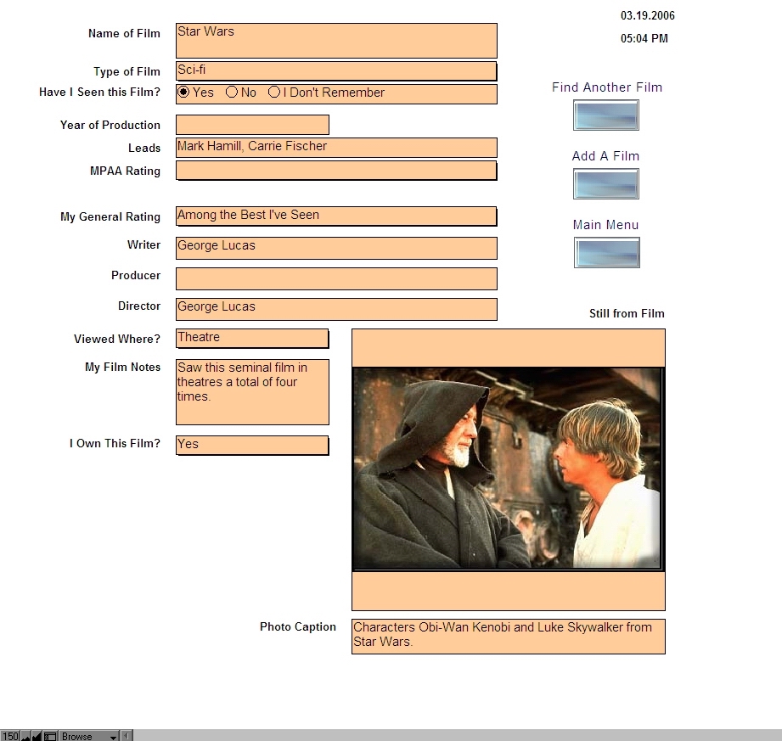Click the scroll left arrow in status bar
Image resolution: width=782 pixels, height=741 pixels.
tap(127, 736)
